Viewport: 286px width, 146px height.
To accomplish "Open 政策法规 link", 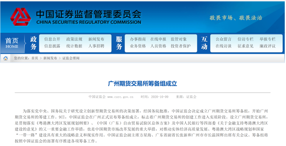I will pyautogui.click(x=74, y=39).
